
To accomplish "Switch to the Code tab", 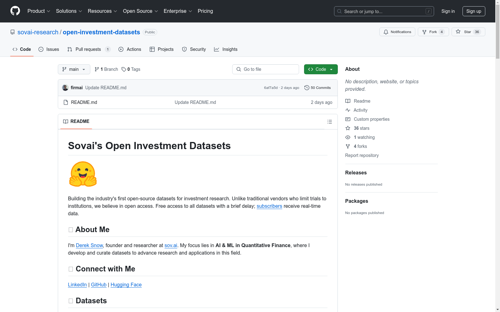I will (x=22, y=49).
